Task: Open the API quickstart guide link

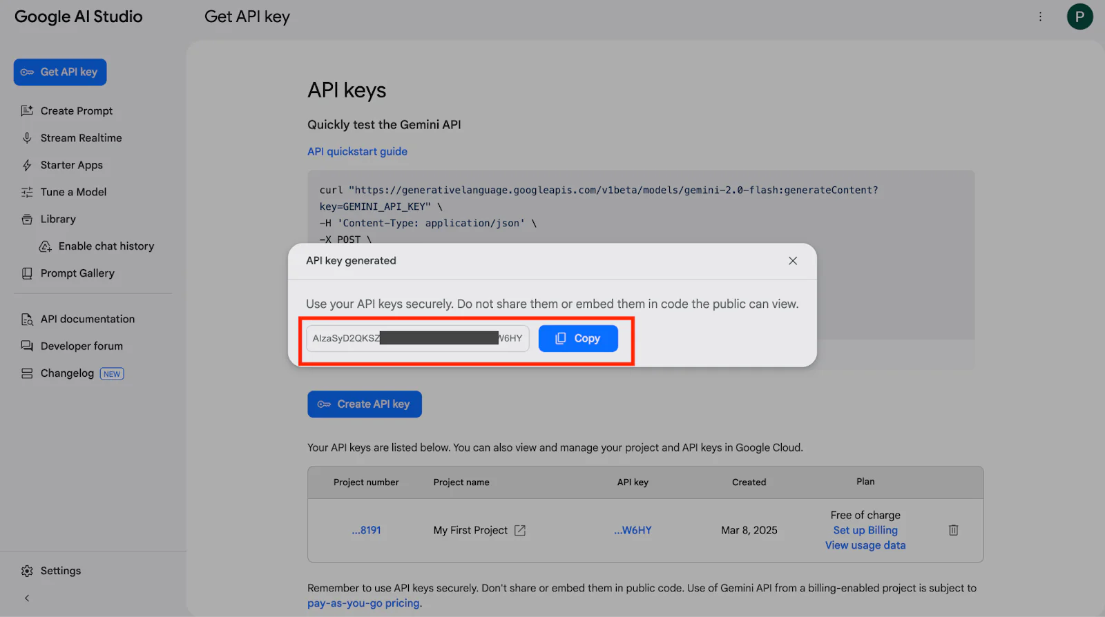Action: coord(357,151)
